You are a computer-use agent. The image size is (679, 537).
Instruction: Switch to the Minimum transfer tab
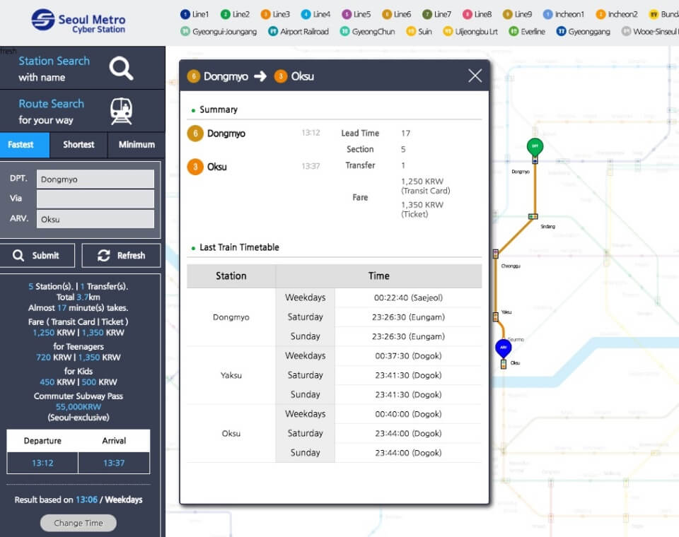click(137, 145)
